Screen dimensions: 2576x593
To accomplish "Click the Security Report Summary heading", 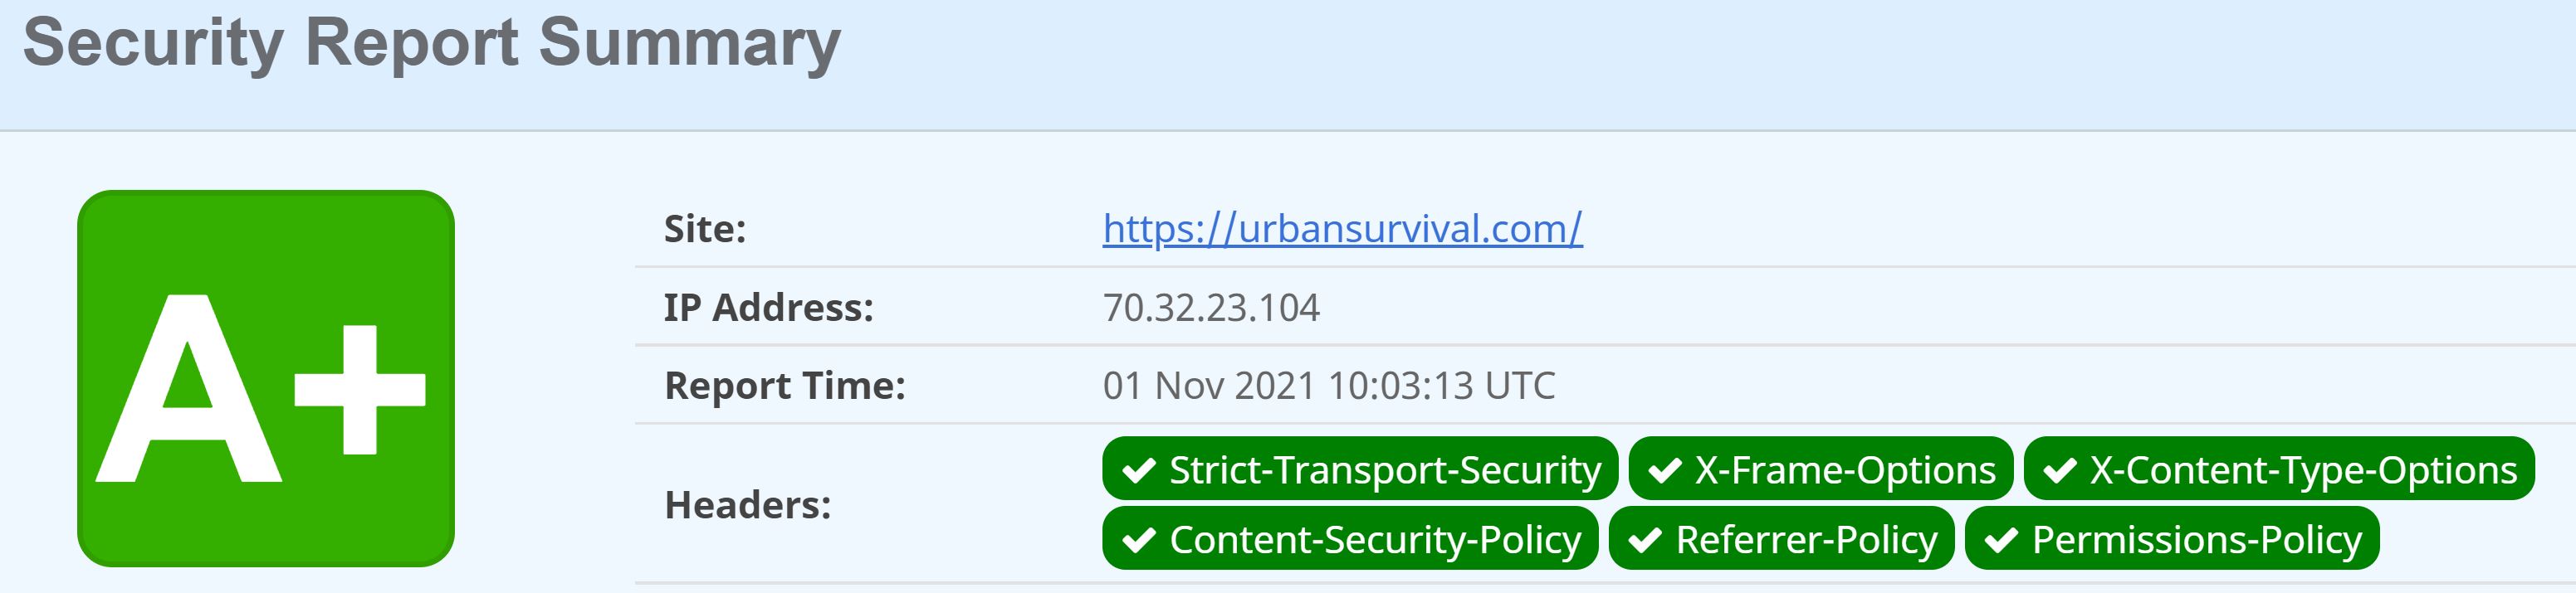I will click(x=432, y=43).
